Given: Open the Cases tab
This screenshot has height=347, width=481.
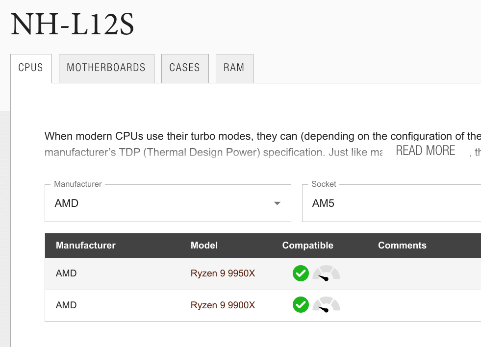Looking at the screenshot, I should 185,68.
